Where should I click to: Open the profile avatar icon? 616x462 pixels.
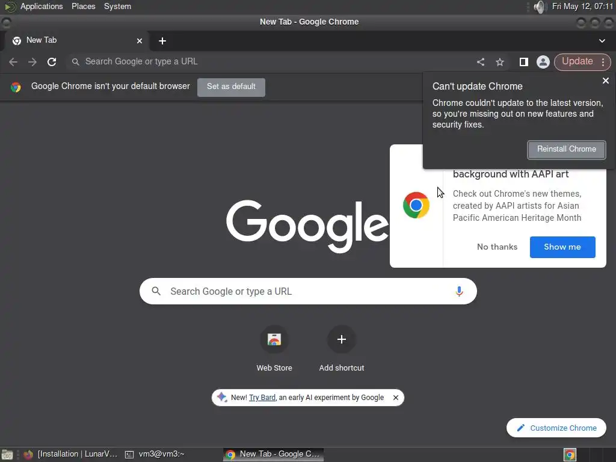(543, 62)
